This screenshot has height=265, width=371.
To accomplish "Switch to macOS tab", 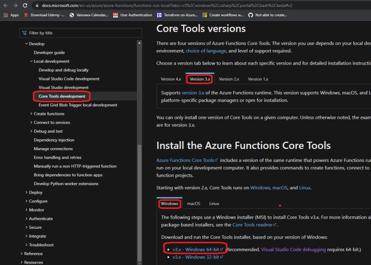I will [193, 203].
